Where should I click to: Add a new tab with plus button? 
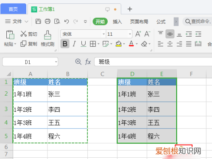pyautogui.click(x=130, y=9)
